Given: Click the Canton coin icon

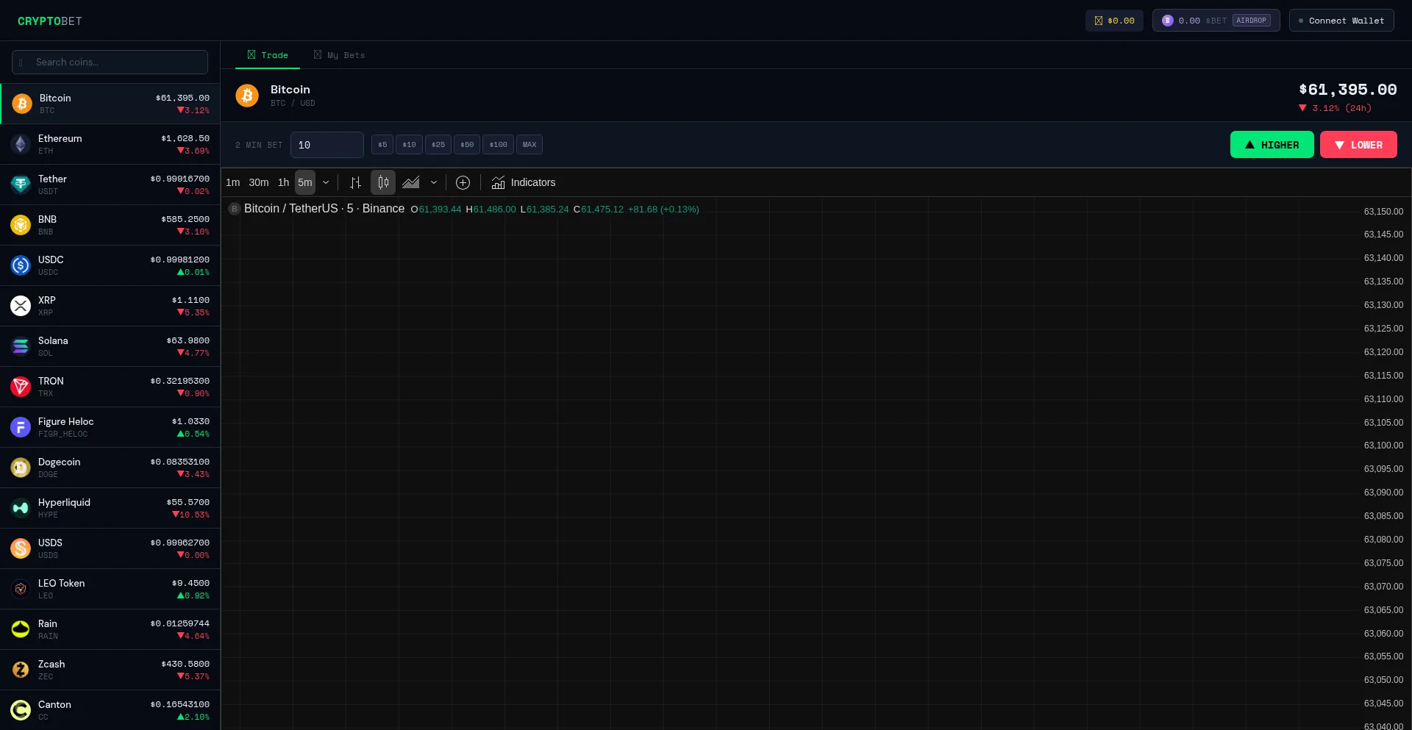Looking at the screenshot, I should click(x=21, y=710).
